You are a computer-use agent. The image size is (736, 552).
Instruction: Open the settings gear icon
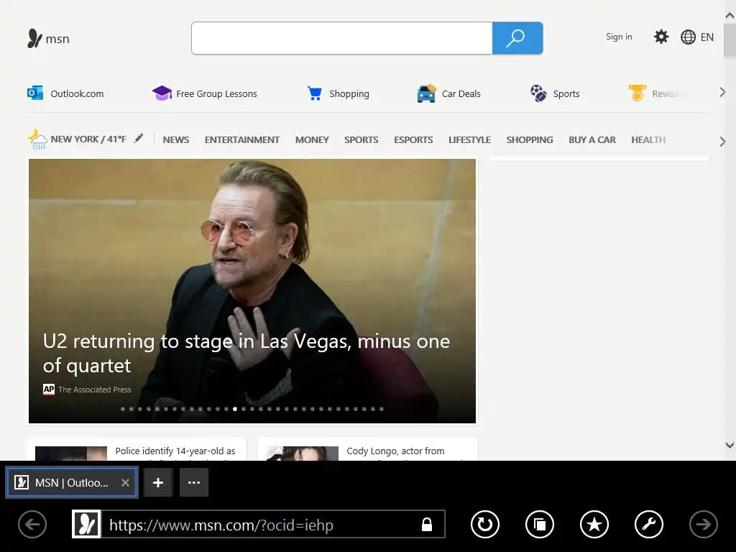[x=661, y=37]
